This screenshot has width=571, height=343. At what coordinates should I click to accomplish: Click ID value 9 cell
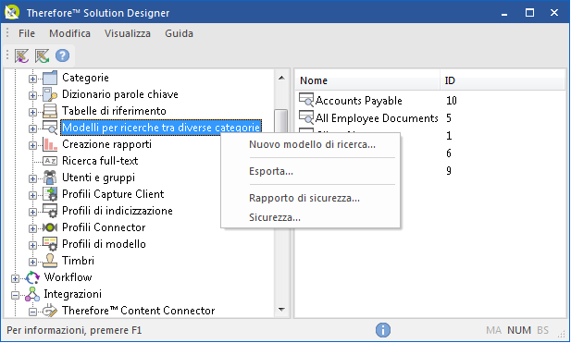click(449, 171)
